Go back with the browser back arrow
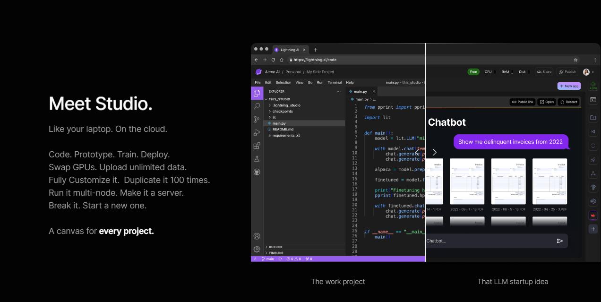601x302 pixels. click(256, 60)
